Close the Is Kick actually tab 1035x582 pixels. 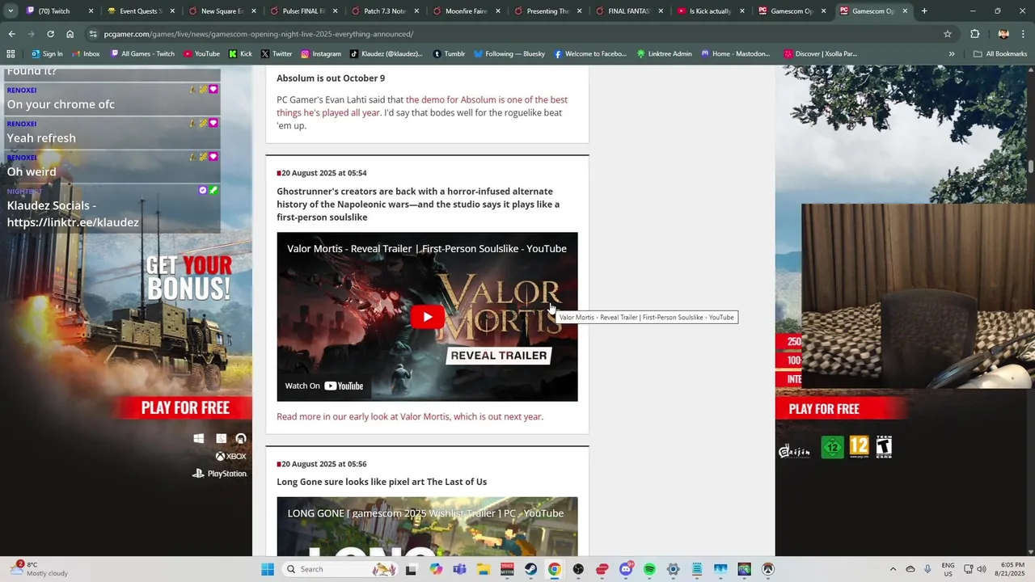pyautogui.click(x=741, y=11)
